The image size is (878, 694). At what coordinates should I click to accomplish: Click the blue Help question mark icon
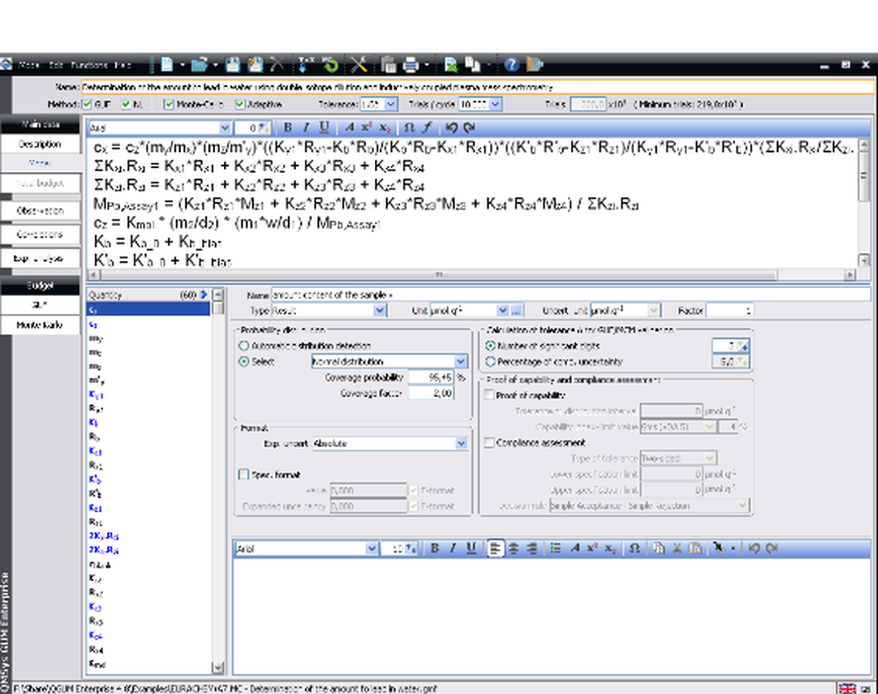pyautogui.click(x=511, y=65)
